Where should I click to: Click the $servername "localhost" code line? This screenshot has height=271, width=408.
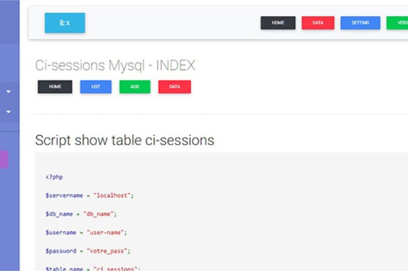(x=90, y=195)
